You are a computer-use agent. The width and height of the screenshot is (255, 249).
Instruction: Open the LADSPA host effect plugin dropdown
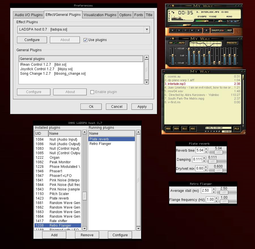146,29
